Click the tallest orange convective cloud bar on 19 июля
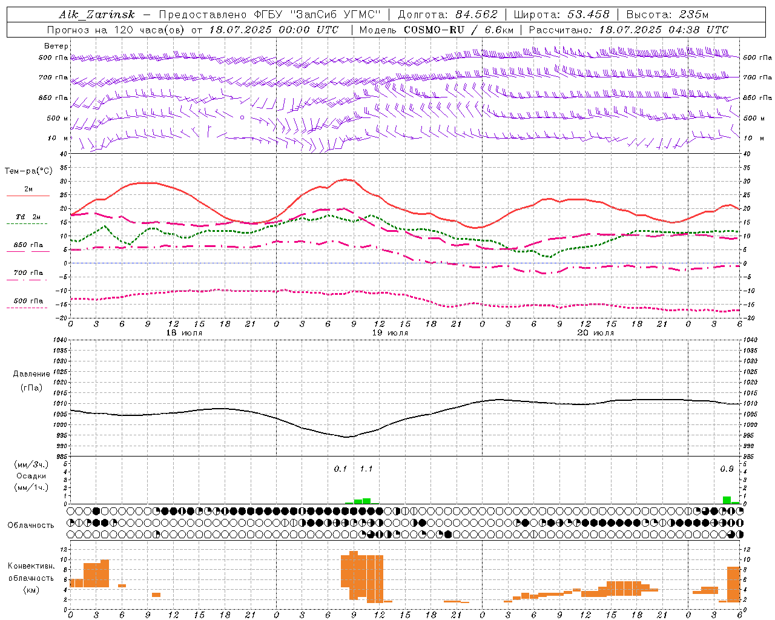The width and height of the screenshot is (775, 620). tap(354, 575)
